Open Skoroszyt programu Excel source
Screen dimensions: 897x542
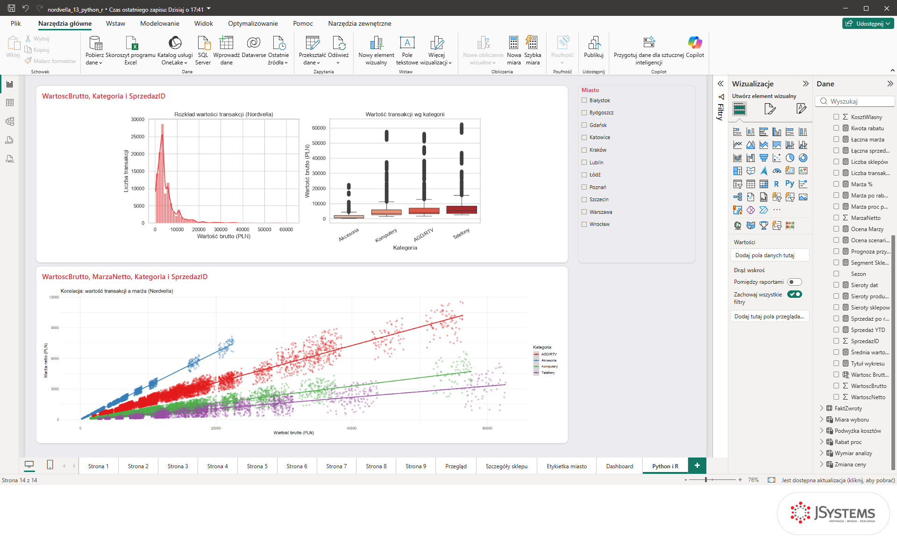(131, 50)
